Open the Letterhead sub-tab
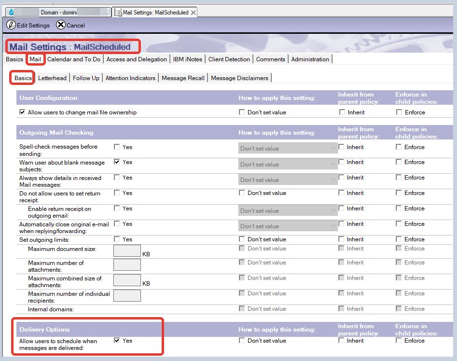 (x=53, y=78)
